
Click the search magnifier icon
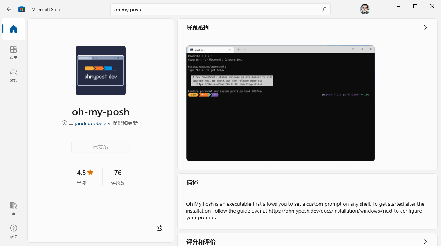coord(324,10)
